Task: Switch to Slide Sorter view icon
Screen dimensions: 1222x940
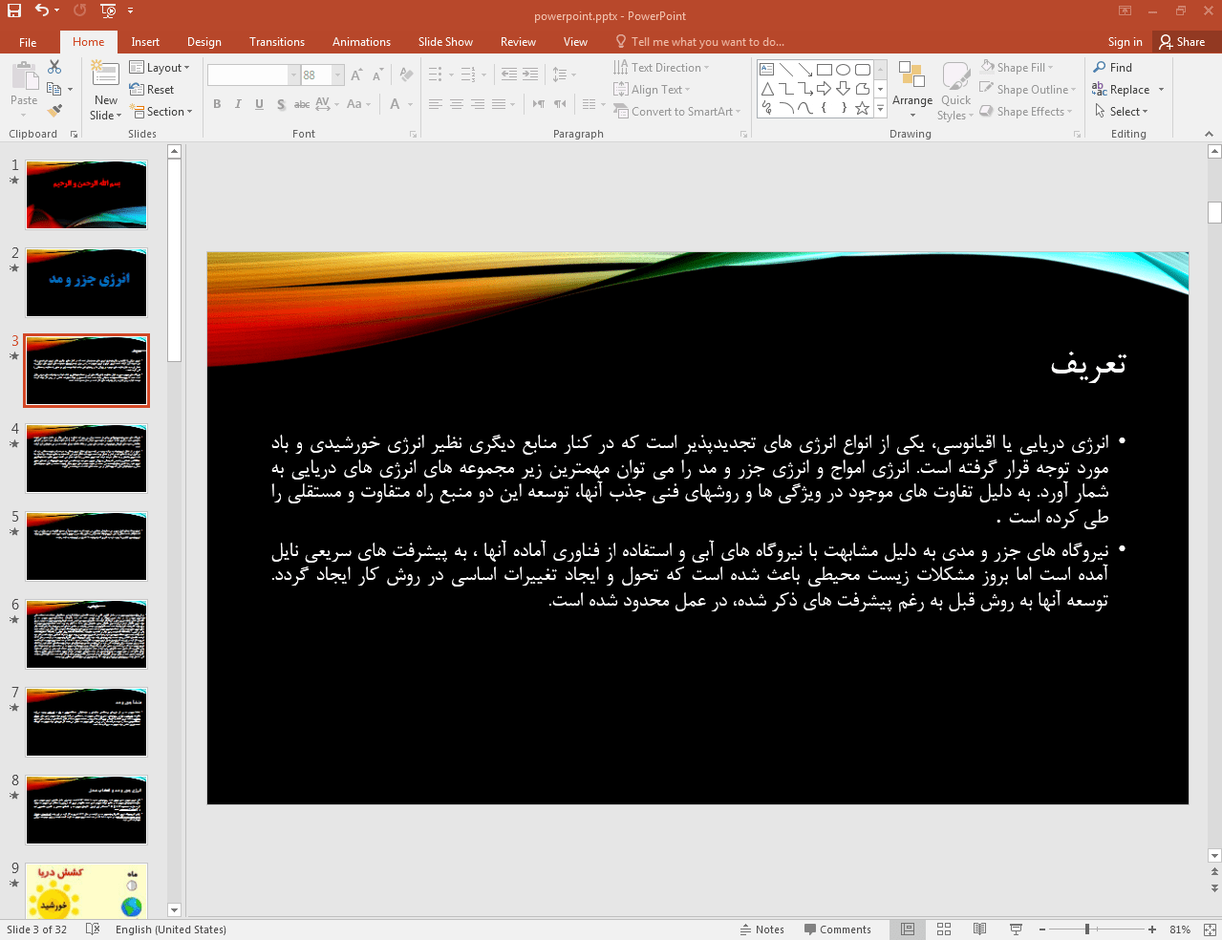Action: pos(944,929)
